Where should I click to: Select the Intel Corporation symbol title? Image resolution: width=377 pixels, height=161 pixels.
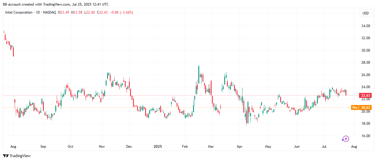19,12
